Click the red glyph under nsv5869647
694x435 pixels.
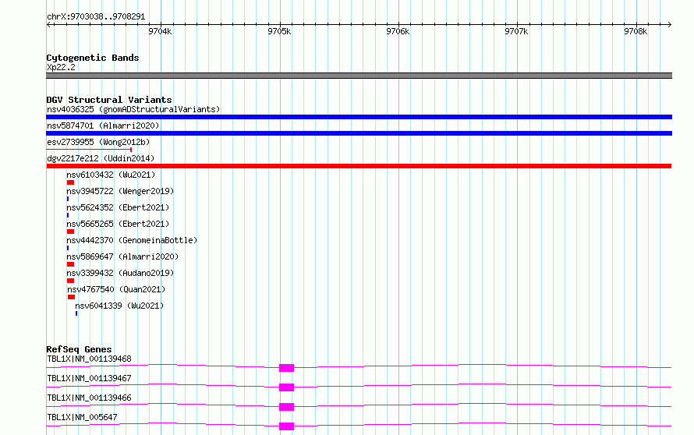pyautogui.click(x=70, y=264)
